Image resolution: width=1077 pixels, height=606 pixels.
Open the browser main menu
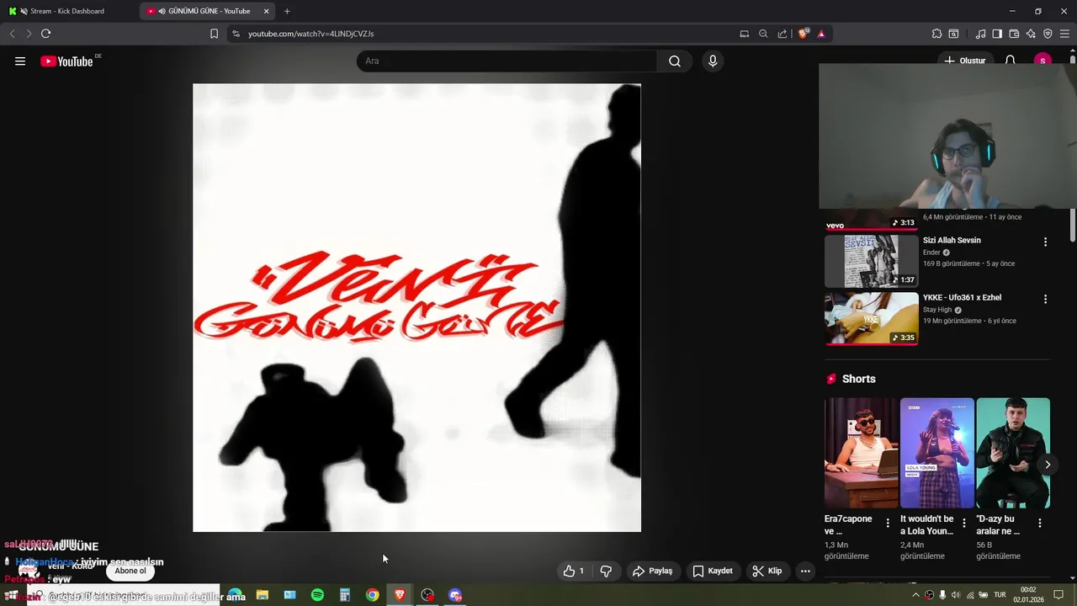click(1064, 34)
